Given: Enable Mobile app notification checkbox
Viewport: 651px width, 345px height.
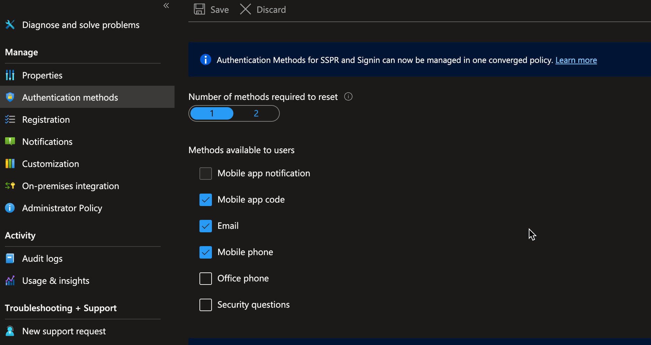Looking at the screenshot, I should coord(206,174).
